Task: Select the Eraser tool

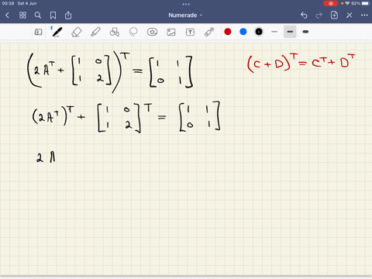Action: click(x=76, y=32)
